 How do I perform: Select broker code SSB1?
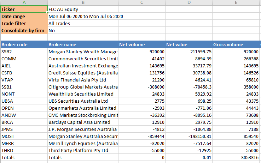24,87
